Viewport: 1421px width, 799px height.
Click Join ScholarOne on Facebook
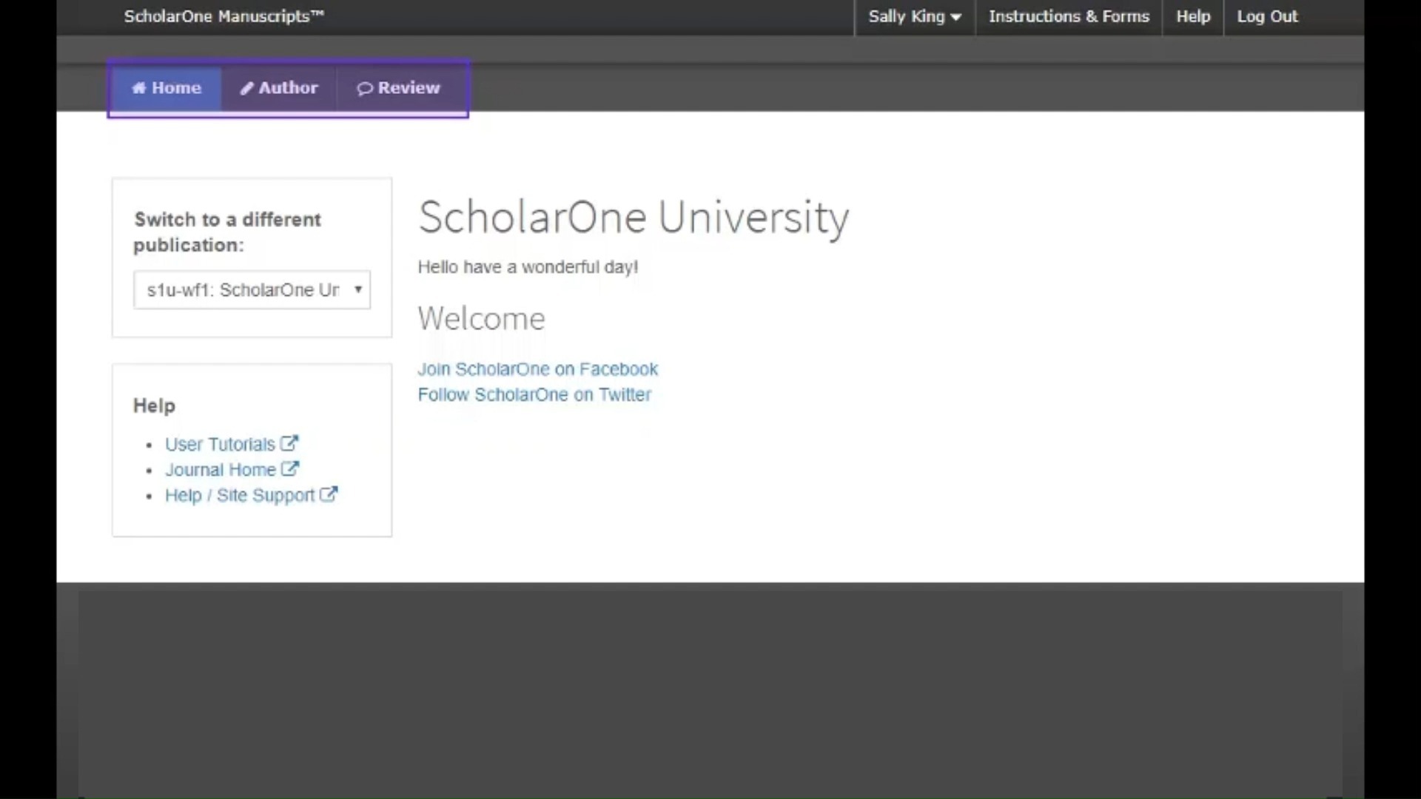pyautogui.click(x=537, y=369)
